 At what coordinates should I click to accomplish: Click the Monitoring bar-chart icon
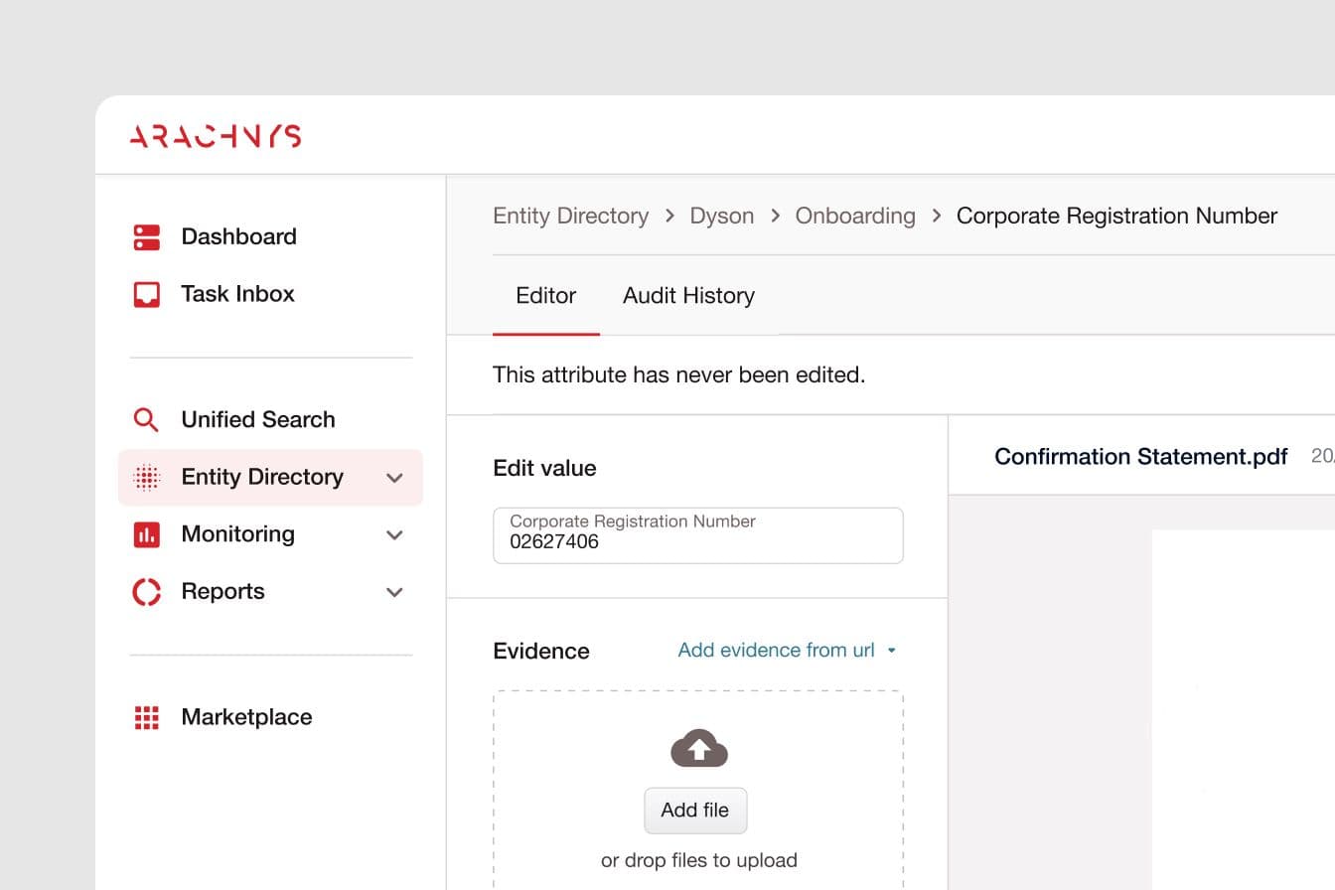(x=146, y=534)
